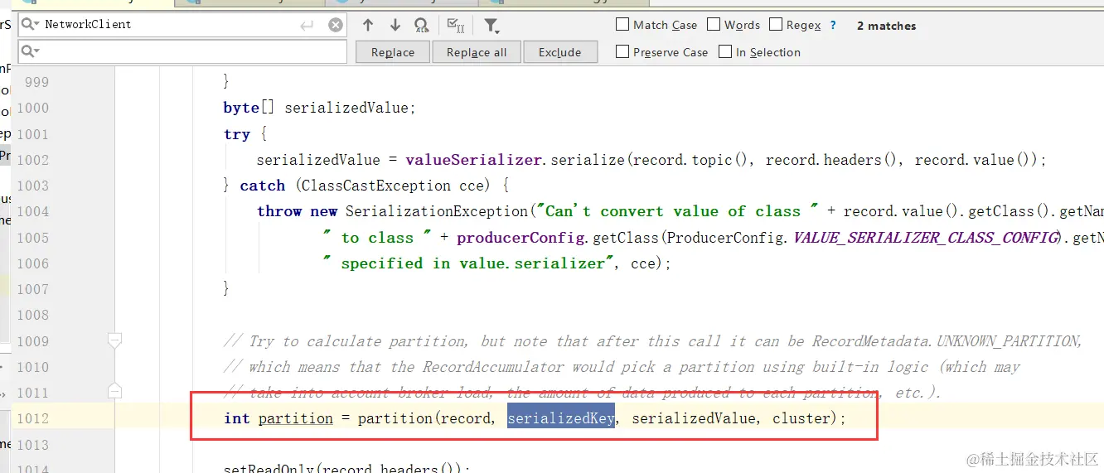Click the highlighted serializedKey argument
1104x473 pixels.
[x=561, y=418]
